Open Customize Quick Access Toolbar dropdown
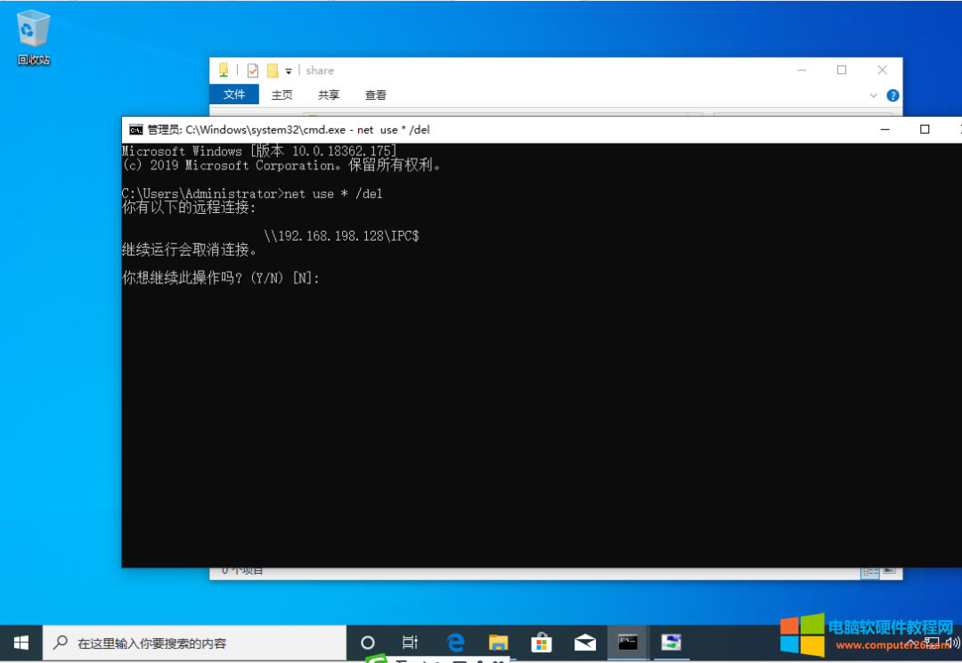962x663 pixels. pyautogui.click(x=289, y=71)
